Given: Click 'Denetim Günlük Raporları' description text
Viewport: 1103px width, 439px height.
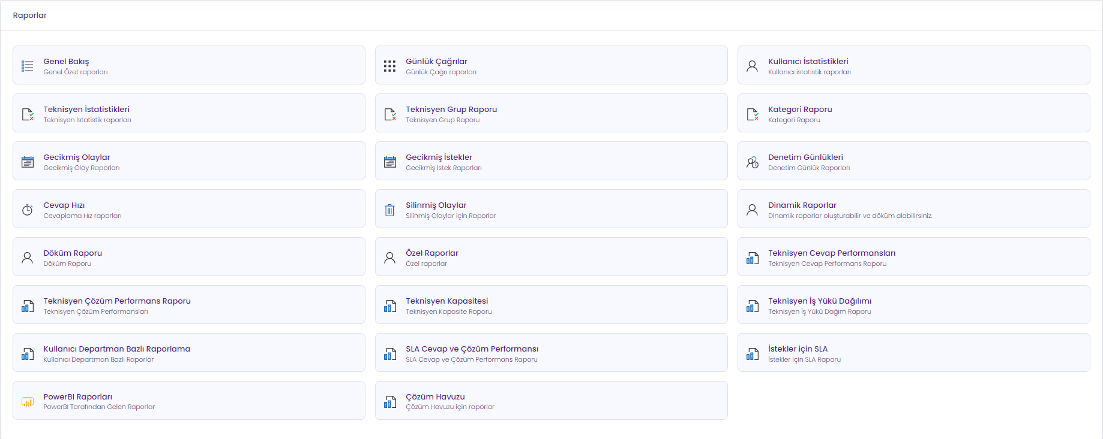Looking at the screenshot, I should 809,168.
